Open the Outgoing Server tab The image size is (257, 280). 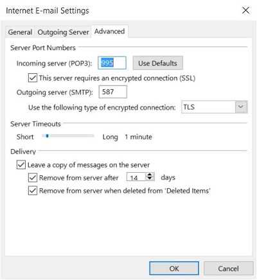pyautogui.click(x=63, y=32)
